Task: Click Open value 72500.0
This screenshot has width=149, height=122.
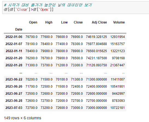Action: 31,94
